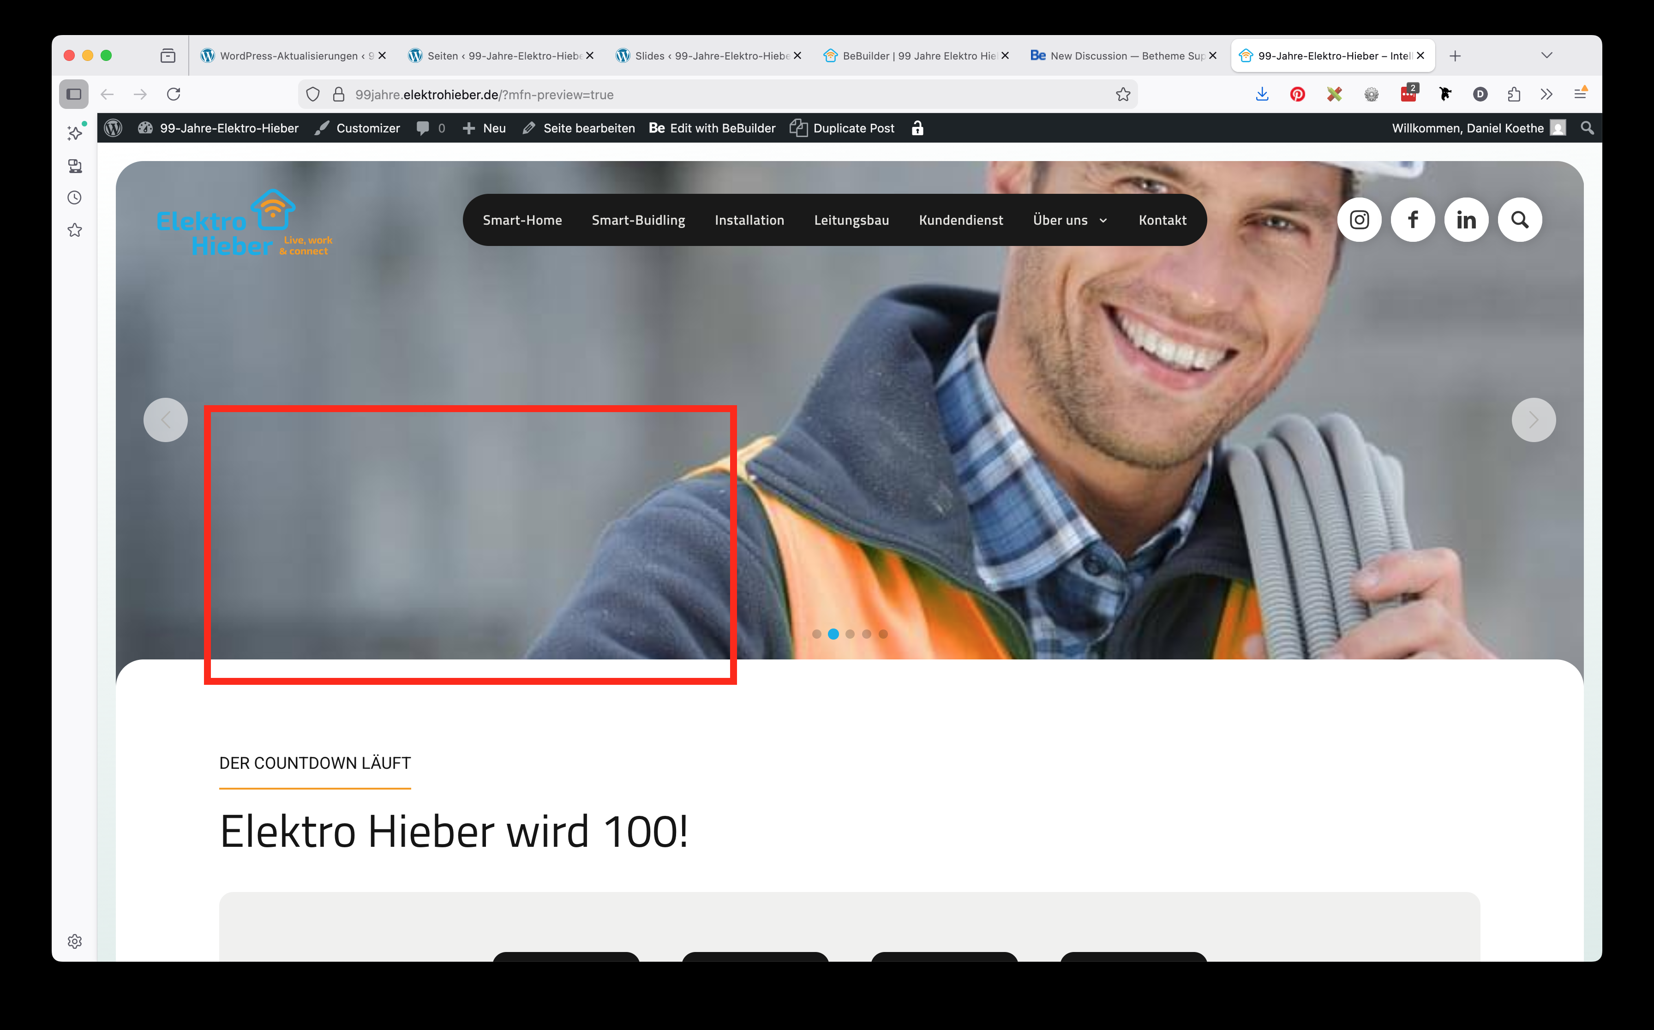Image resolution: width=1654 pixels, height=1030 pixels.
Task: Click the WordPress logo in admin bar
Action: click(113, 128)
